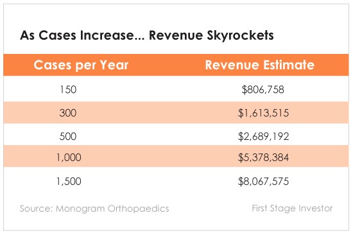Viewport: 353px width, 233px height.
Task: Click the 500 cases cell
Action: 68,137
